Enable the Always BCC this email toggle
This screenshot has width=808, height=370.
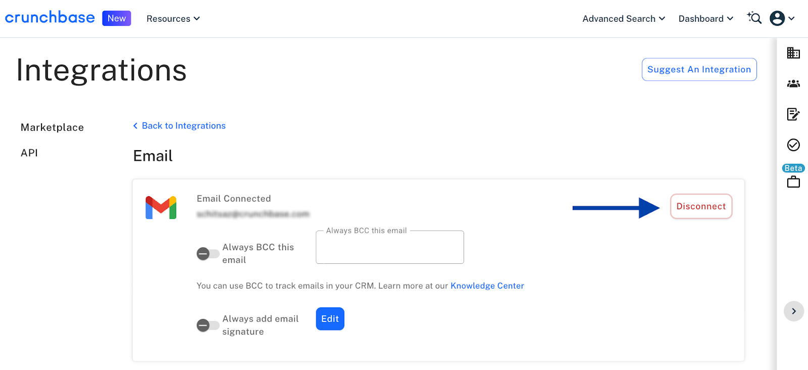pyautogui.click(x=208, y=254)
